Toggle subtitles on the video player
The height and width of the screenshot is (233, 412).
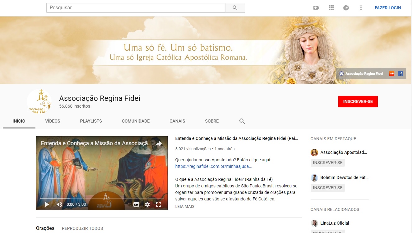pyautogui.click(x=136, y=204)
